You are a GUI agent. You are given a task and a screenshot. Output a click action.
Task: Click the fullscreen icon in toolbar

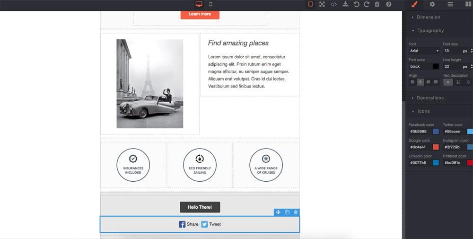(x=322, y=4)
